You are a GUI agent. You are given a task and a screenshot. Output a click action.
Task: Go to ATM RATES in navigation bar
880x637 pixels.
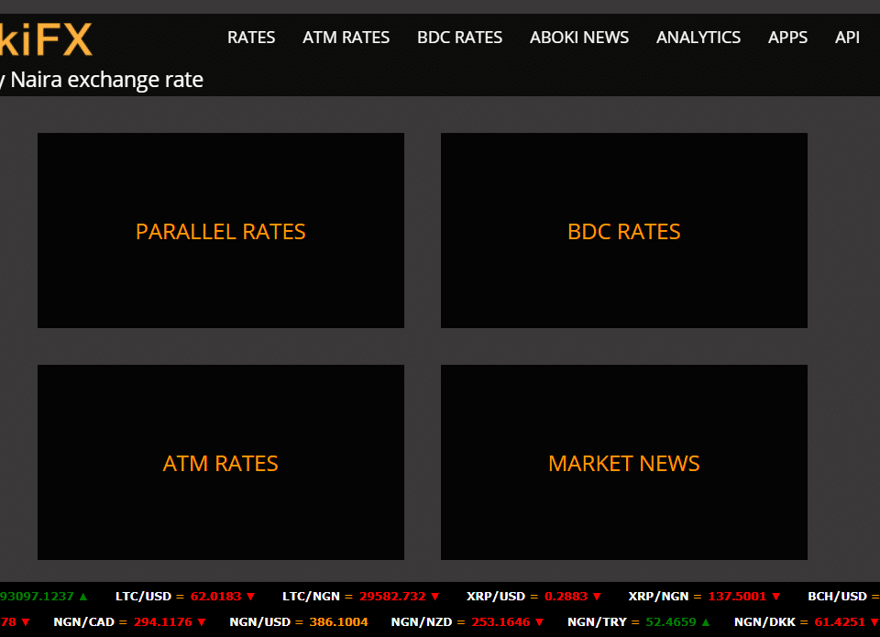click(x=346, y=38)
